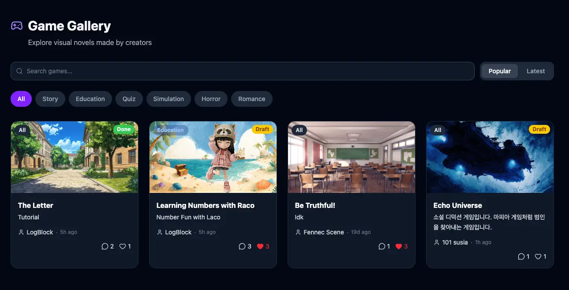569x290 pixels.
Task: Click the Search games input field
Action: point(242,71)
